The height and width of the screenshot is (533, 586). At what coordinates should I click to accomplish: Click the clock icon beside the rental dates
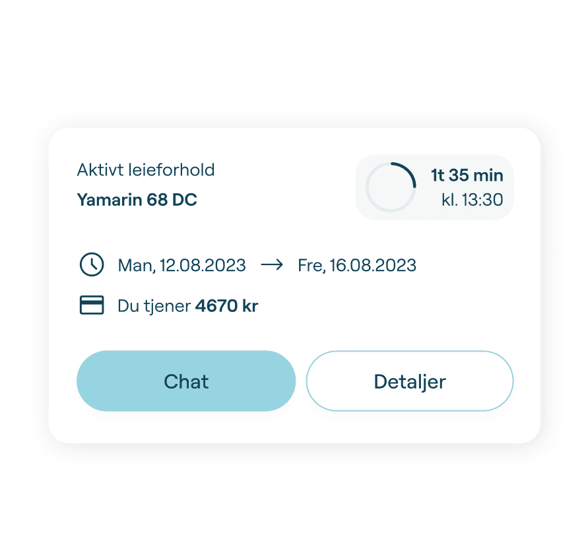click(92, 265)
